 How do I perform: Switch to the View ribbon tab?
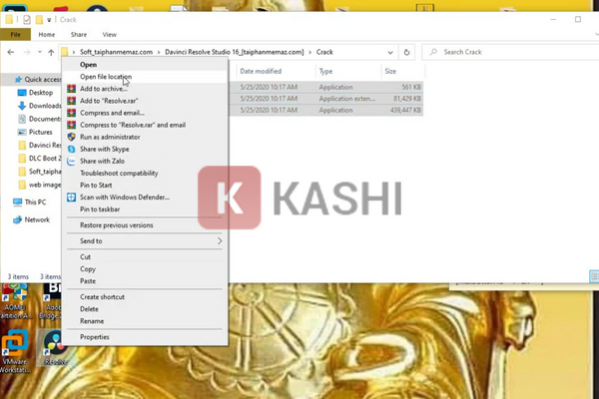pyautogui.click(x=109, y=34)
